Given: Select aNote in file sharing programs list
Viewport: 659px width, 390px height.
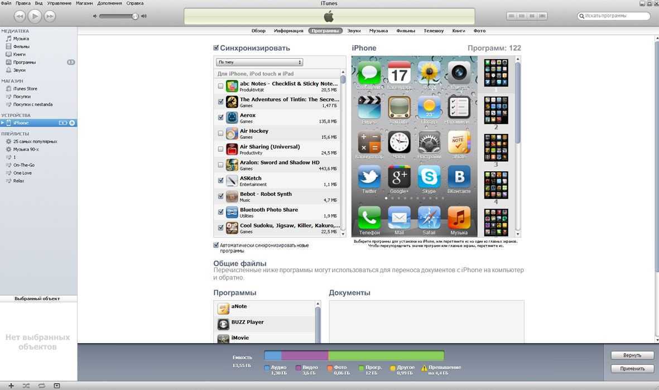Looking at the screenshot, I should pos(265,309).
